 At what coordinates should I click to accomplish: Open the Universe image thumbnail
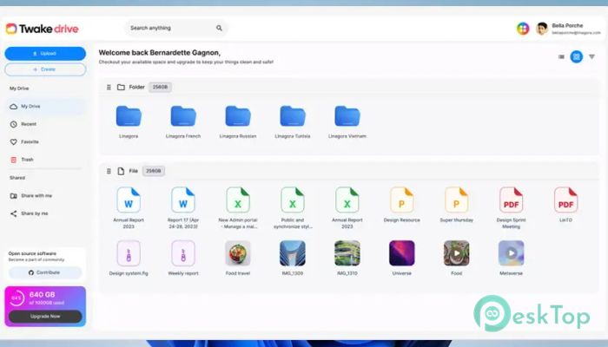(401, 253)
